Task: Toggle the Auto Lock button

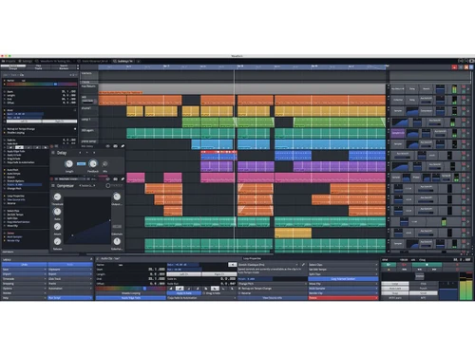Action: (x=395, y=289)
